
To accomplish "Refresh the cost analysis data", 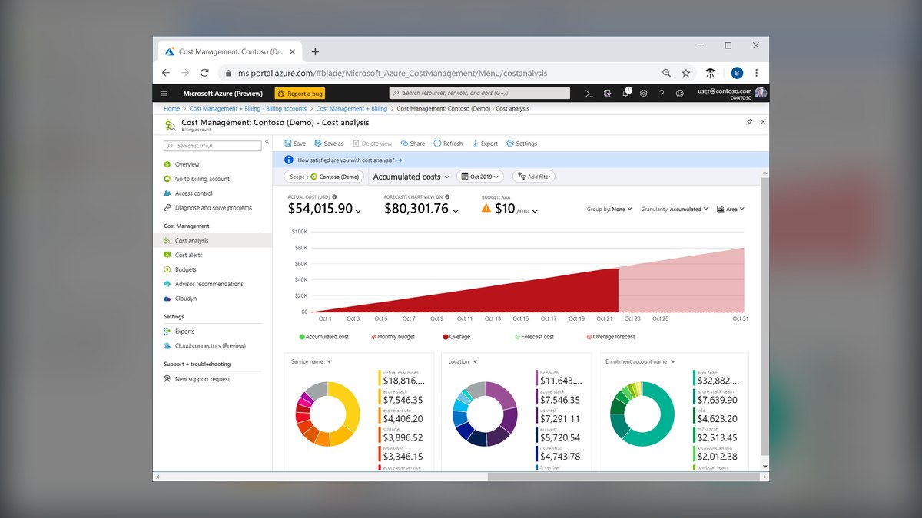I will pyautogui.click(x=448, y=144).
